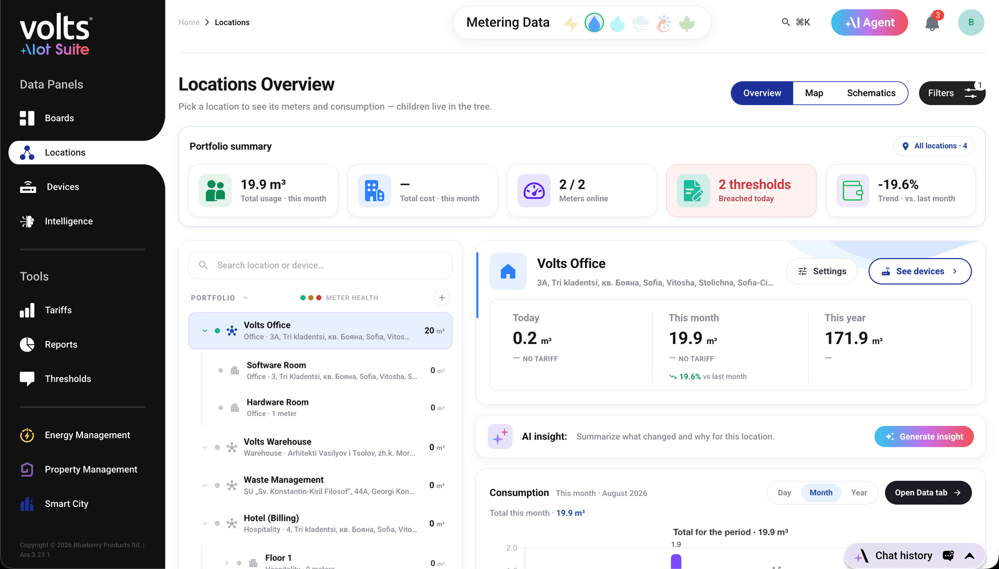This screenshot has height=569, width=999.
Task: Select the electricity lightning bolt meter type
Action: point(571,23)
